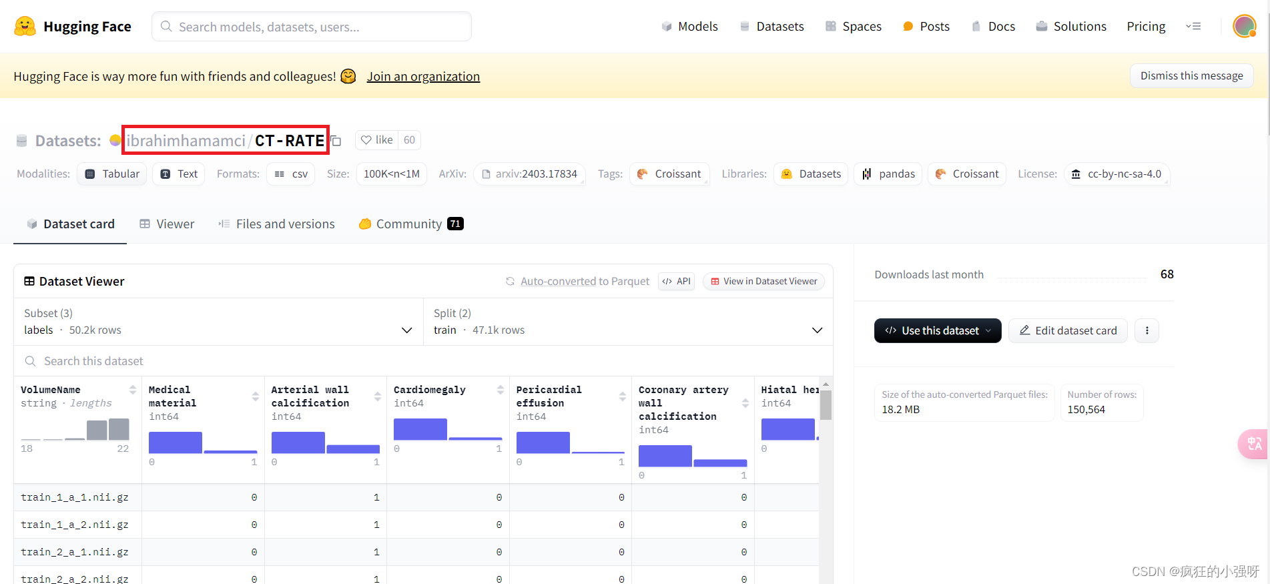The image size is (1270, 584).
Task: Open the Models page
Action: (689, 27)
